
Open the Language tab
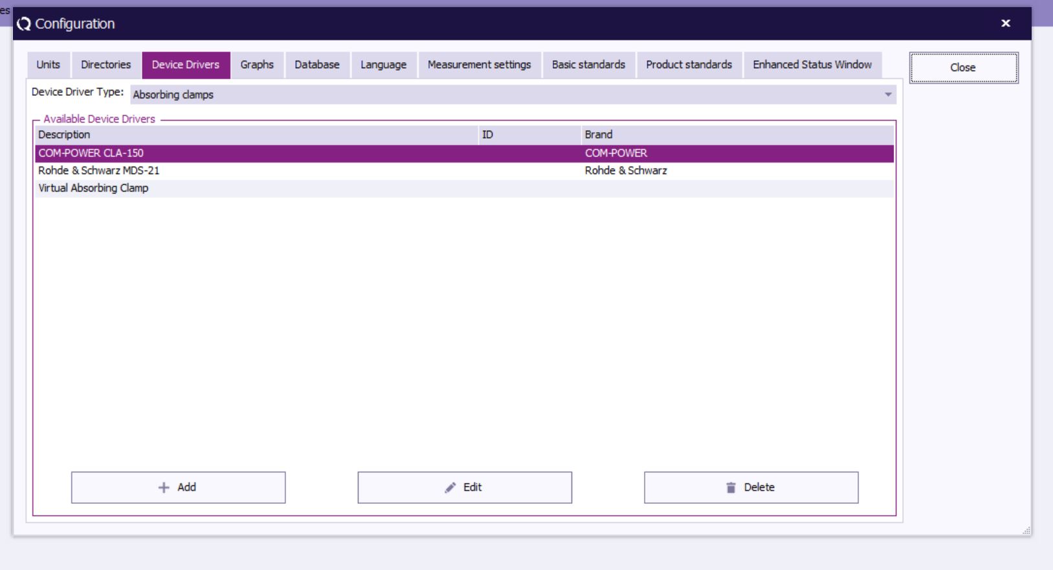[x=383, y=65]
